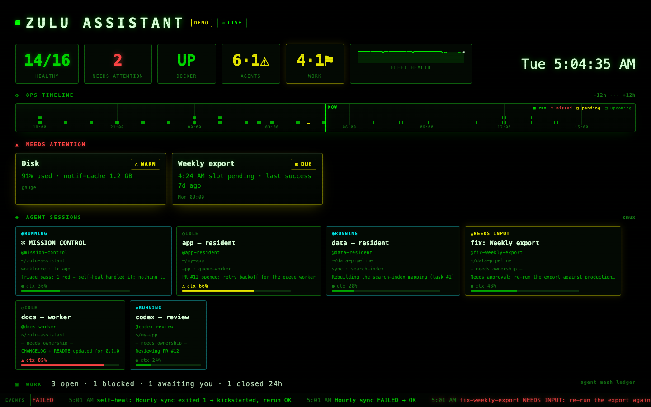651x407 pixels.
Task: Click the "-12h ··· +12h" timeline range label
Action: click(614, 95)
